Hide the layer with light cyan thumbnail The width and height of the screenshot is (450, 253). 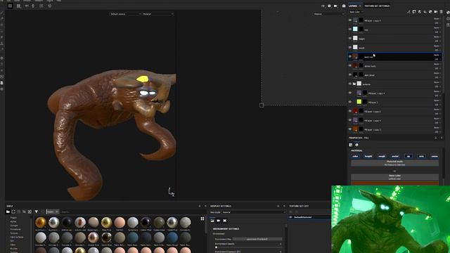coord(350,30)
